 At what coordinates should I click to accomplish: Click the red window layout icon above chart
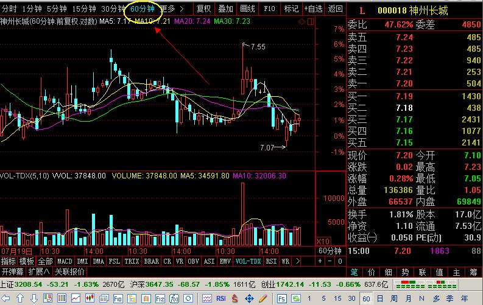[x=311, y=21]
